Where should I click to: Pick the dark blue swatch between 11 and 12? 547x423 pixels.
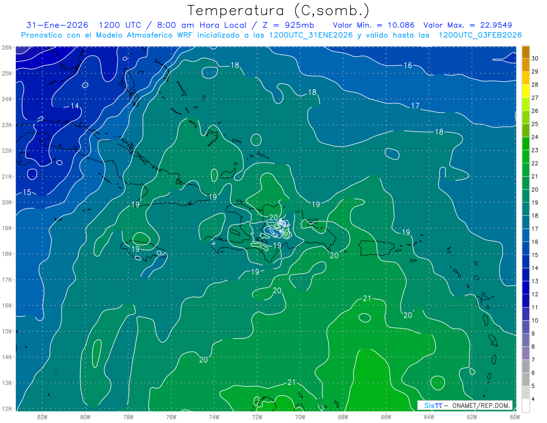(x=526, y=301)
